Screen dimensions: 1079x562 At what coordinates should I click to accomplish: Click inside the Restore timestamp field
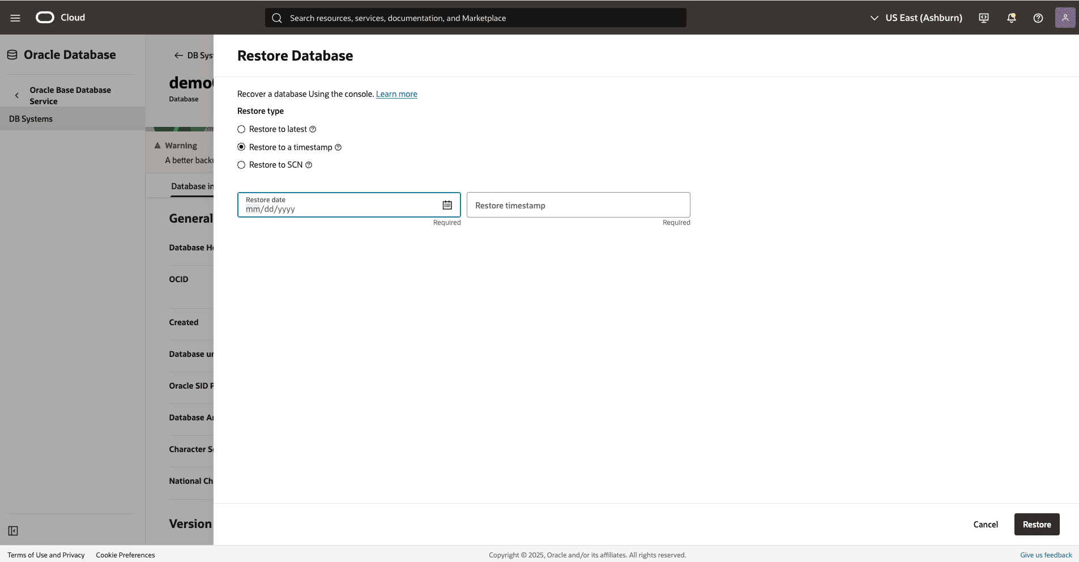[577, 205]
